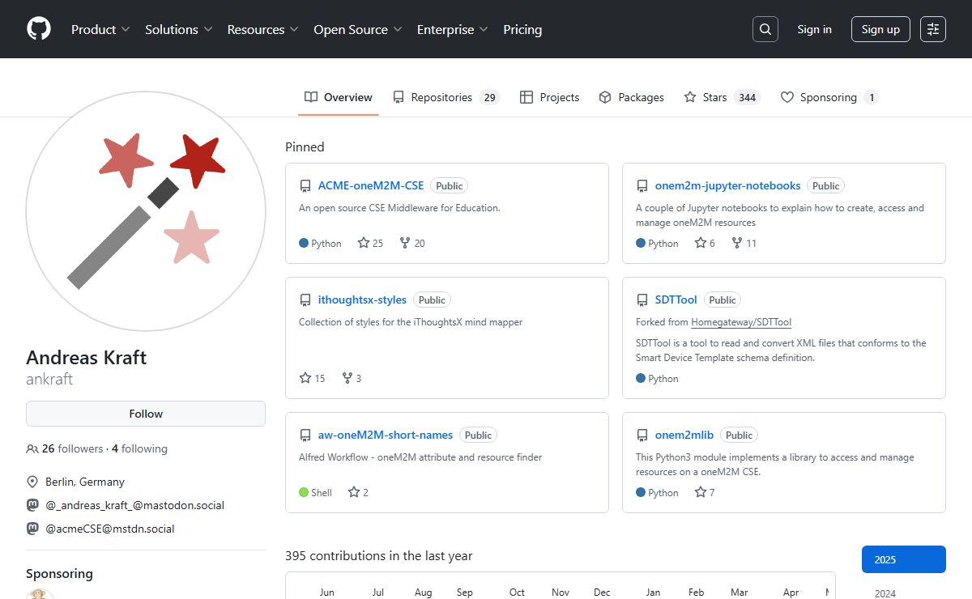Image resolution: width=972 pixels, height=599 pixels.
Task: Click the GitHub logo icon
Action: (38, 29)
